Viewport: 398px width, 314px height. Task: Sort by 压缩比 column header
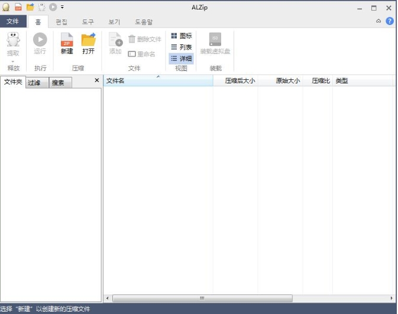coord(318,81)
